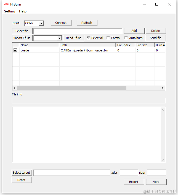178x195 pixels.
Task: Click log area scrollbar up arrow
Action: tap(163, 110)
